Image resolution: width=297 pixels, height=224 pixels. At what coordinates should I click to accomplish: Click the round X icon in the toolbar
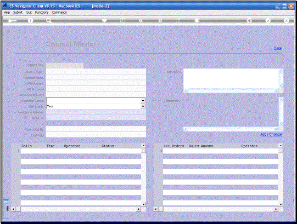pyautogui.click(x=287, y=20)
